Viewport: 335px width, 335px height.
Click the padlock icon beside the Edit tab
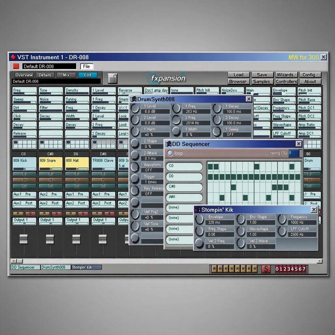click(x=113, y=79)
